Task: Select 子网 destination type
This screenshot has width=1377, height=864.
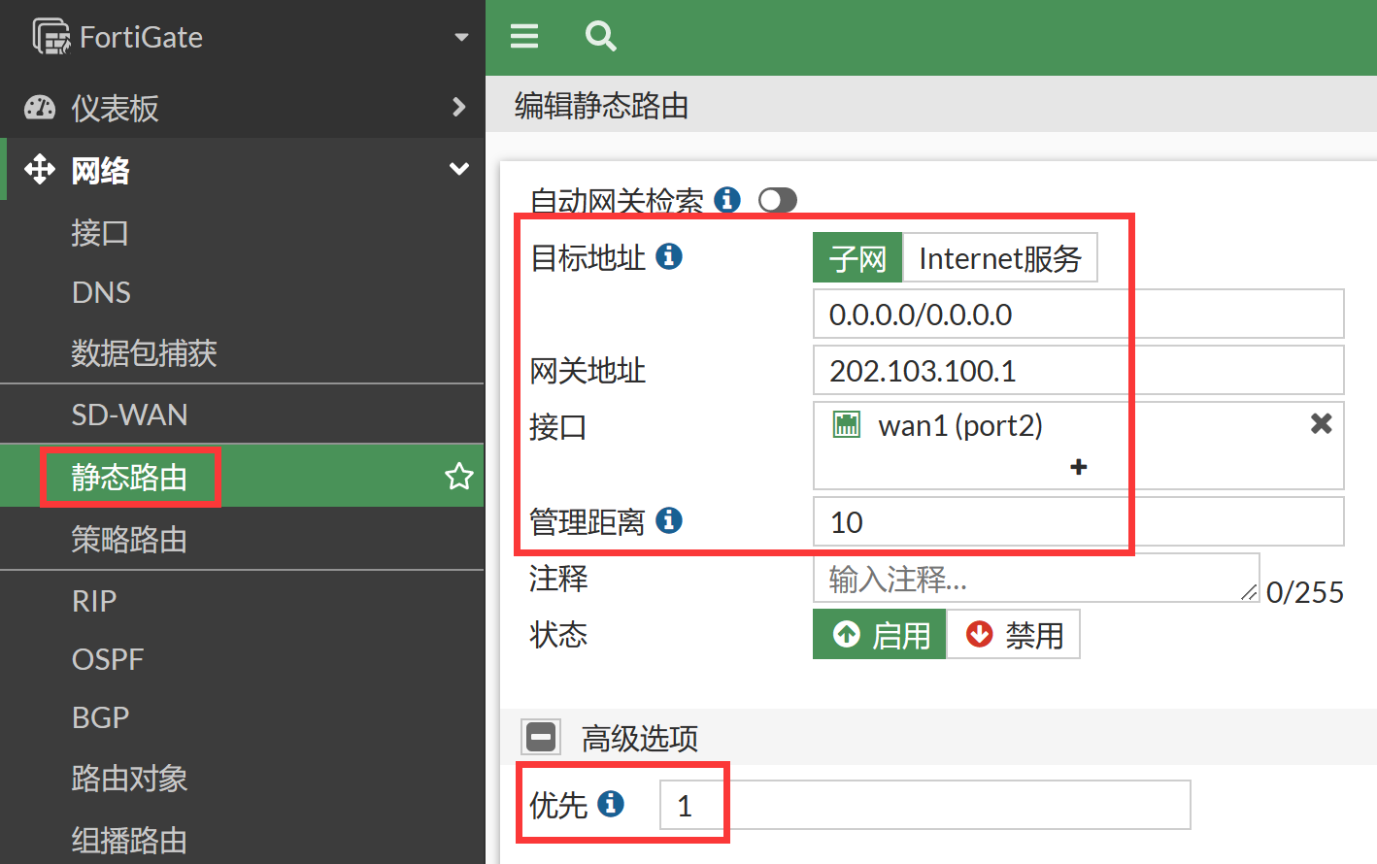Action: pos(857,258)
